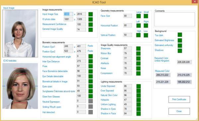Click the green indicator beside Input Image Size
The image size is (199, 121).
tap(91, 14)
